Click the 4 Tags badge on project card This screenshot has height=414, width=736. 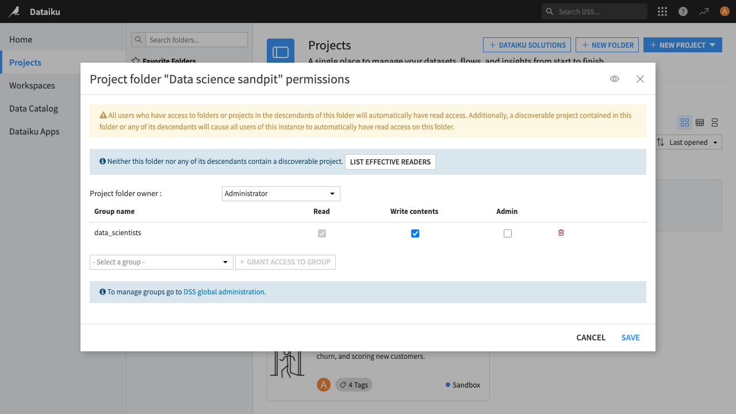coord(354,385)
